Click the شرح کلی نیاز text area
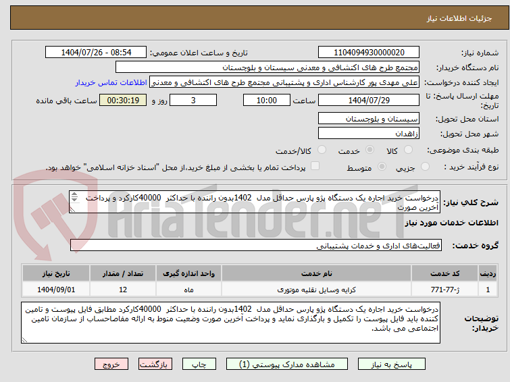The image size is (510, 382). [255, 202]
